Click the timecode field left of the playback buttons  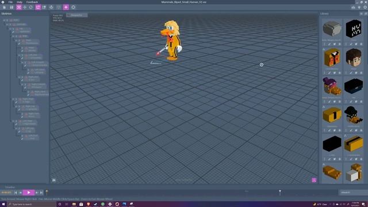(x=6, y=193)
